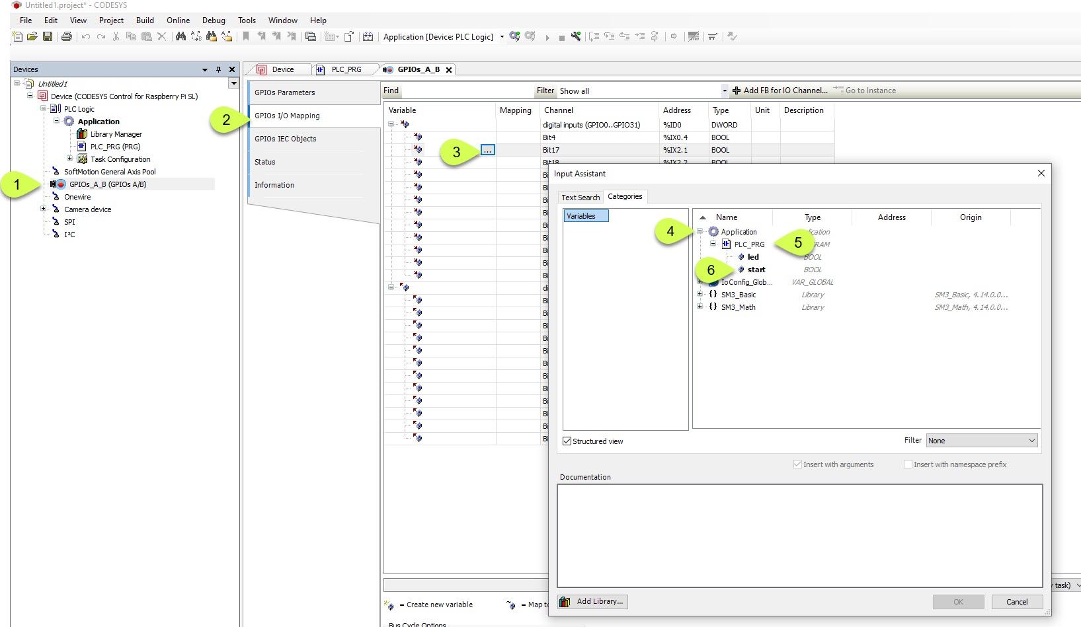Toggle Insert with arguments checkbox
Screen dimensions: 1081x627
click(x=797, y=464)
